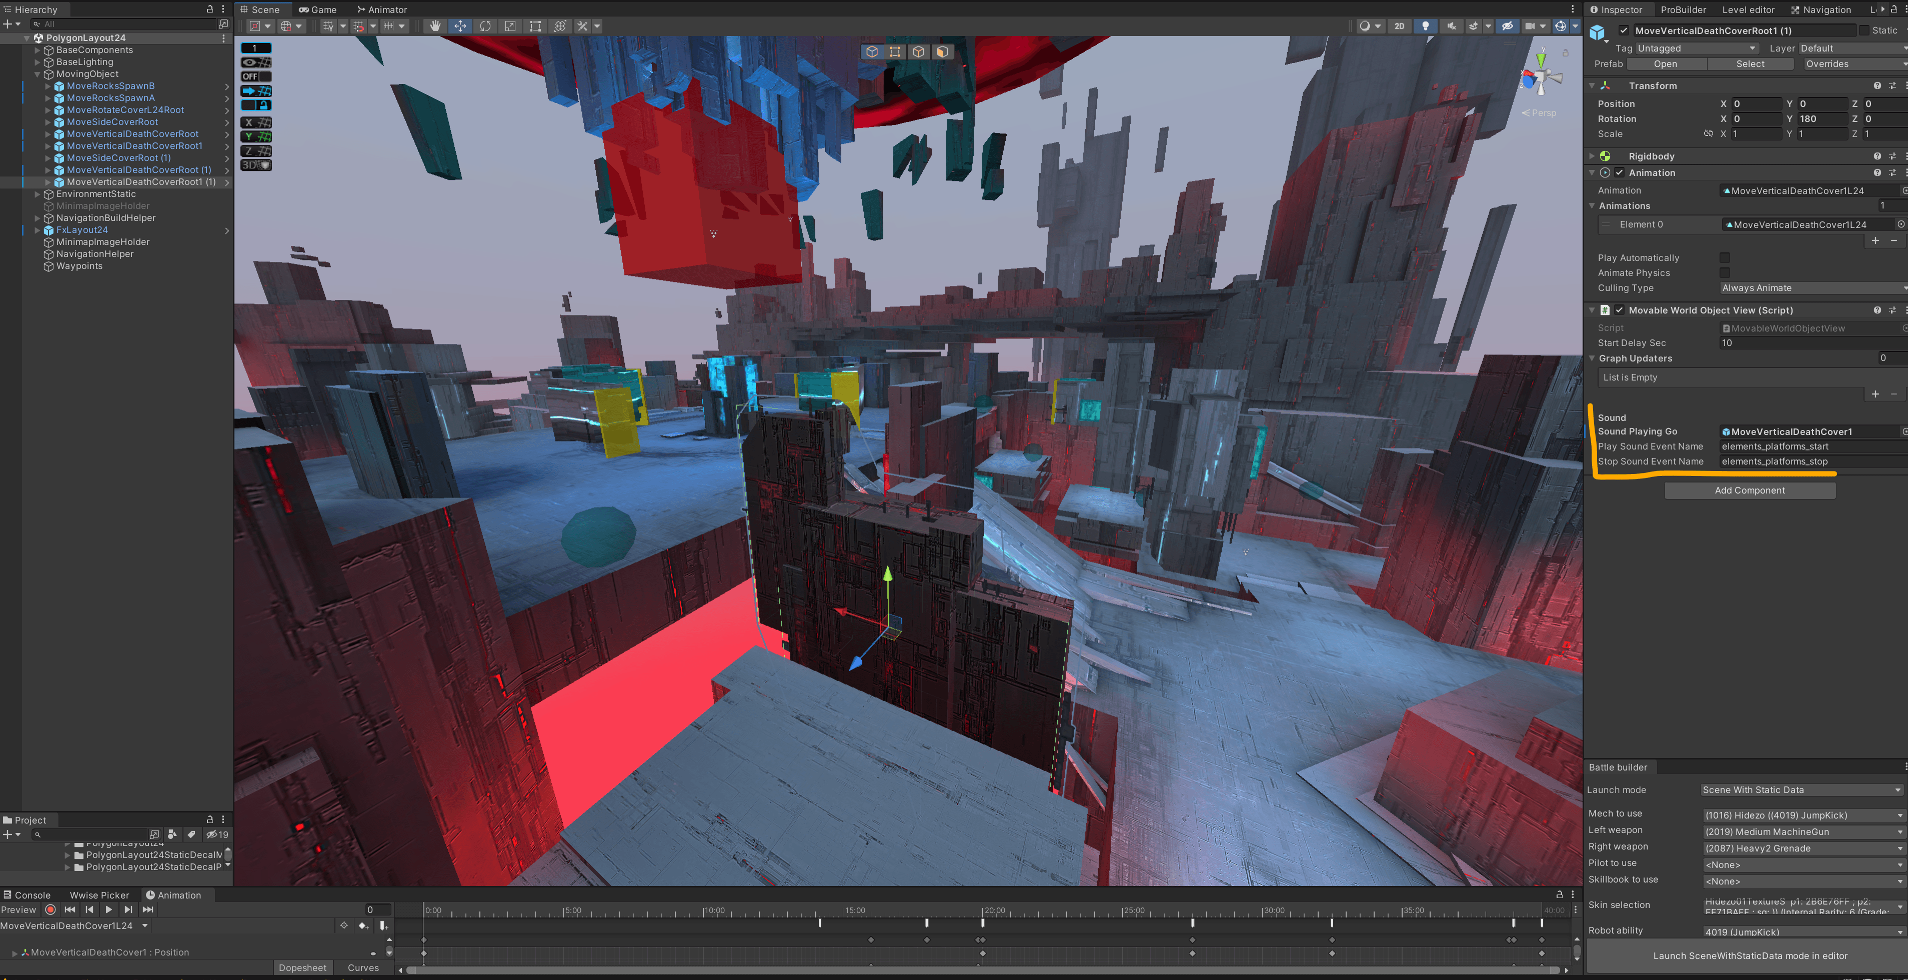Viewport: 1908px width, 980px height.
Task: Expand the Rigidbody component
Action: [x=1592, y=156]
